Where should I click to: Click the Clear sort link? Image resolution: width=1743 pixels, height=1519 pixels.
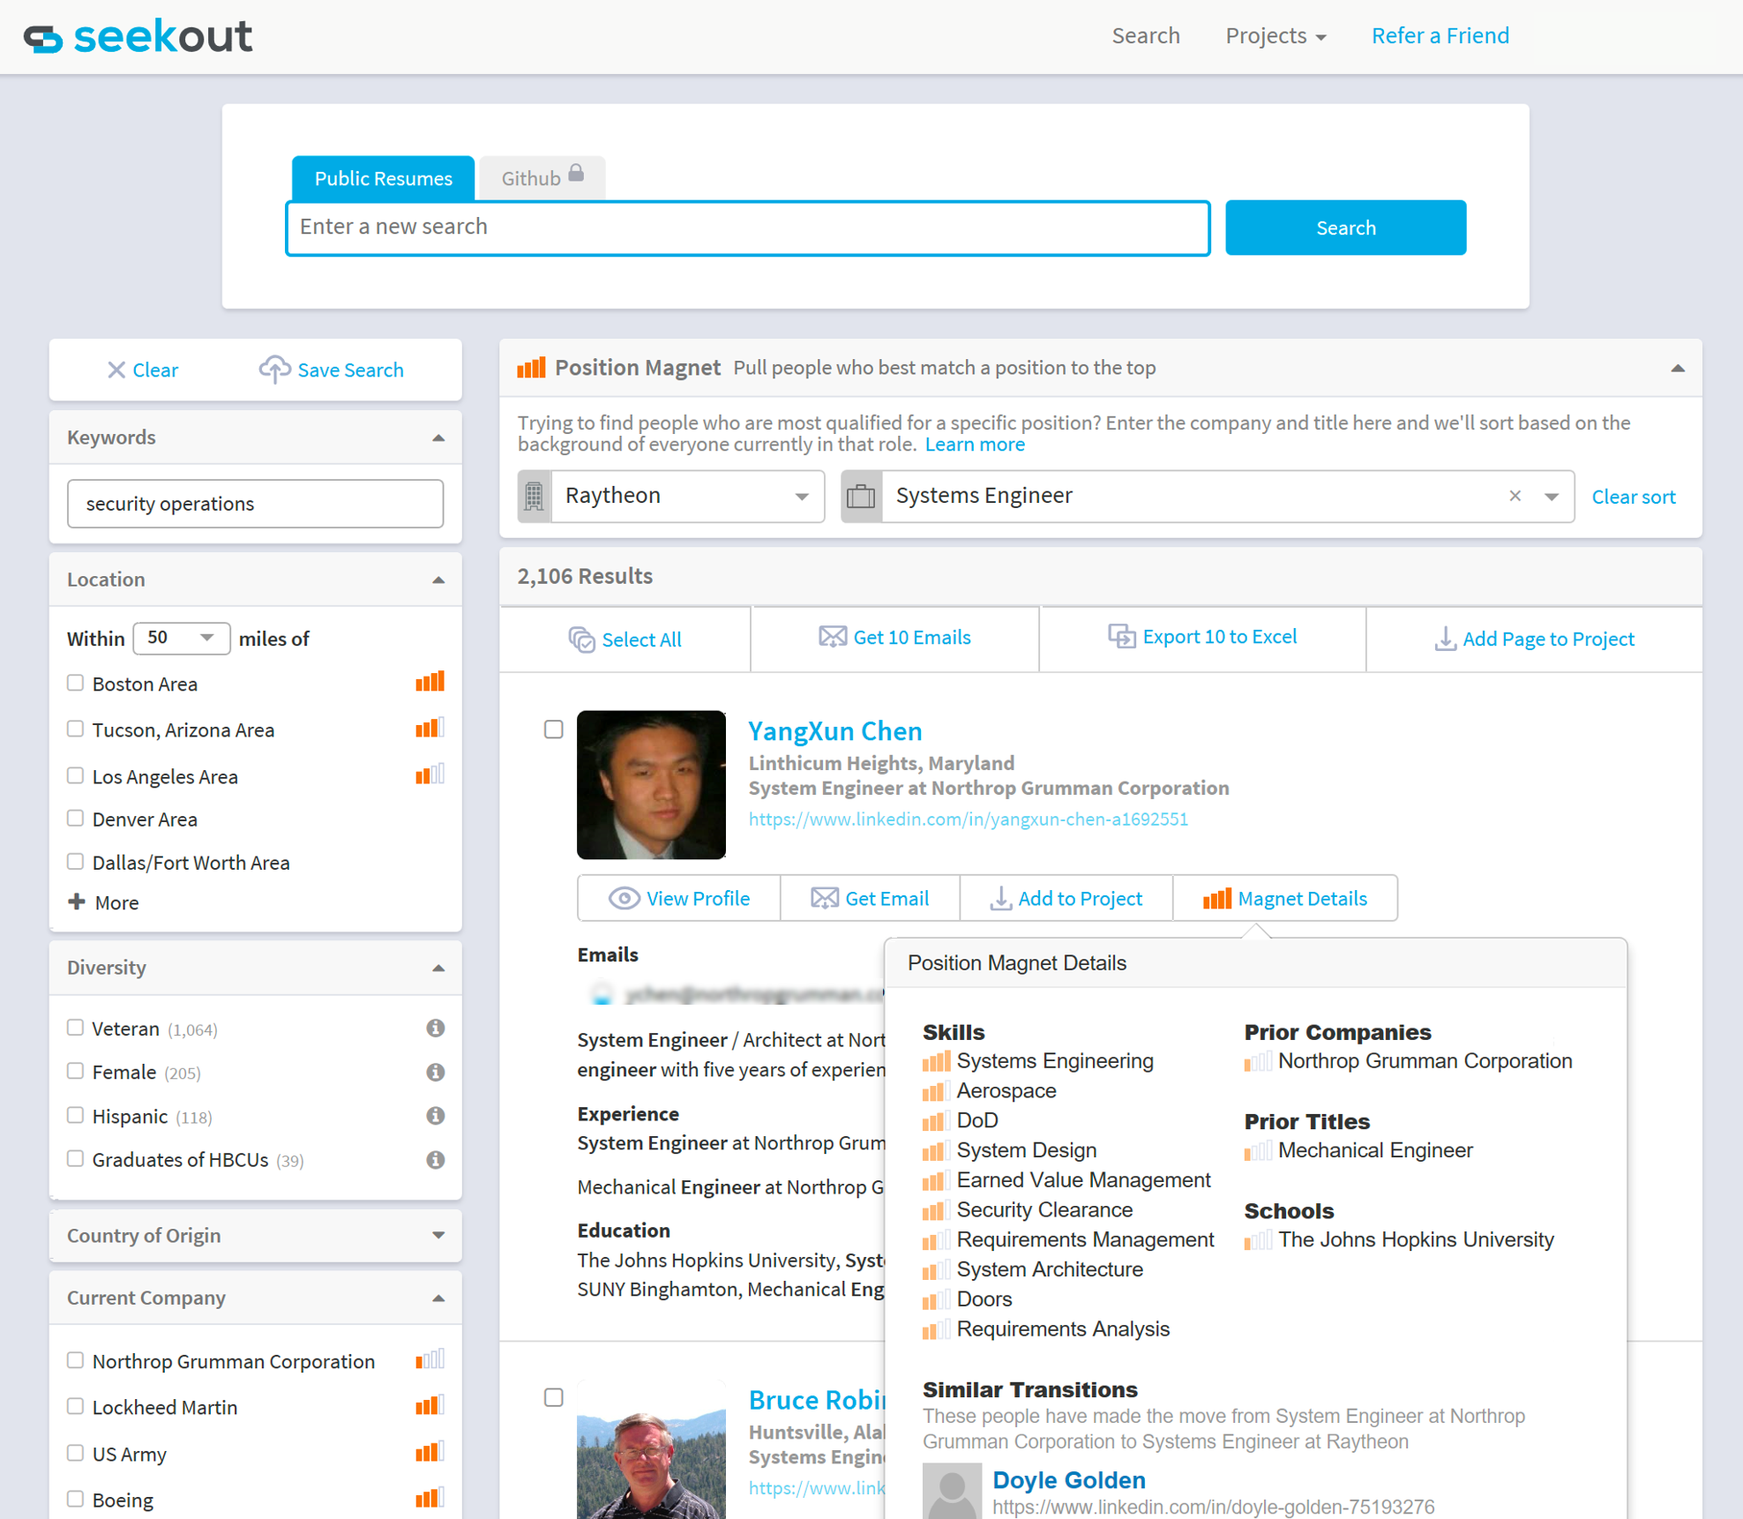click(x=1633, y=497)
